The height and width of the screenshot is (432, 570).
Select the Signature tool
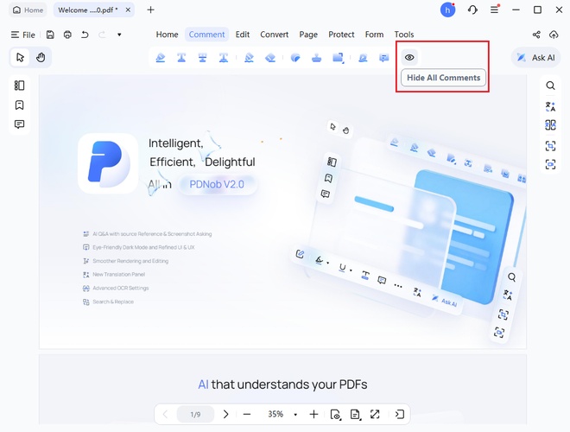click(363, 57)
